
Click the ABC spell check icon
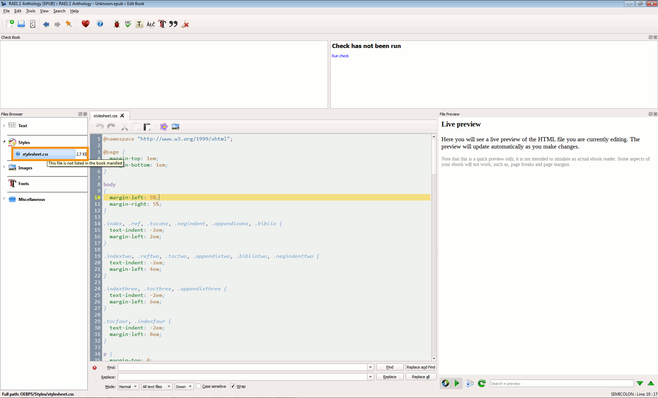[x=128, y=24]
